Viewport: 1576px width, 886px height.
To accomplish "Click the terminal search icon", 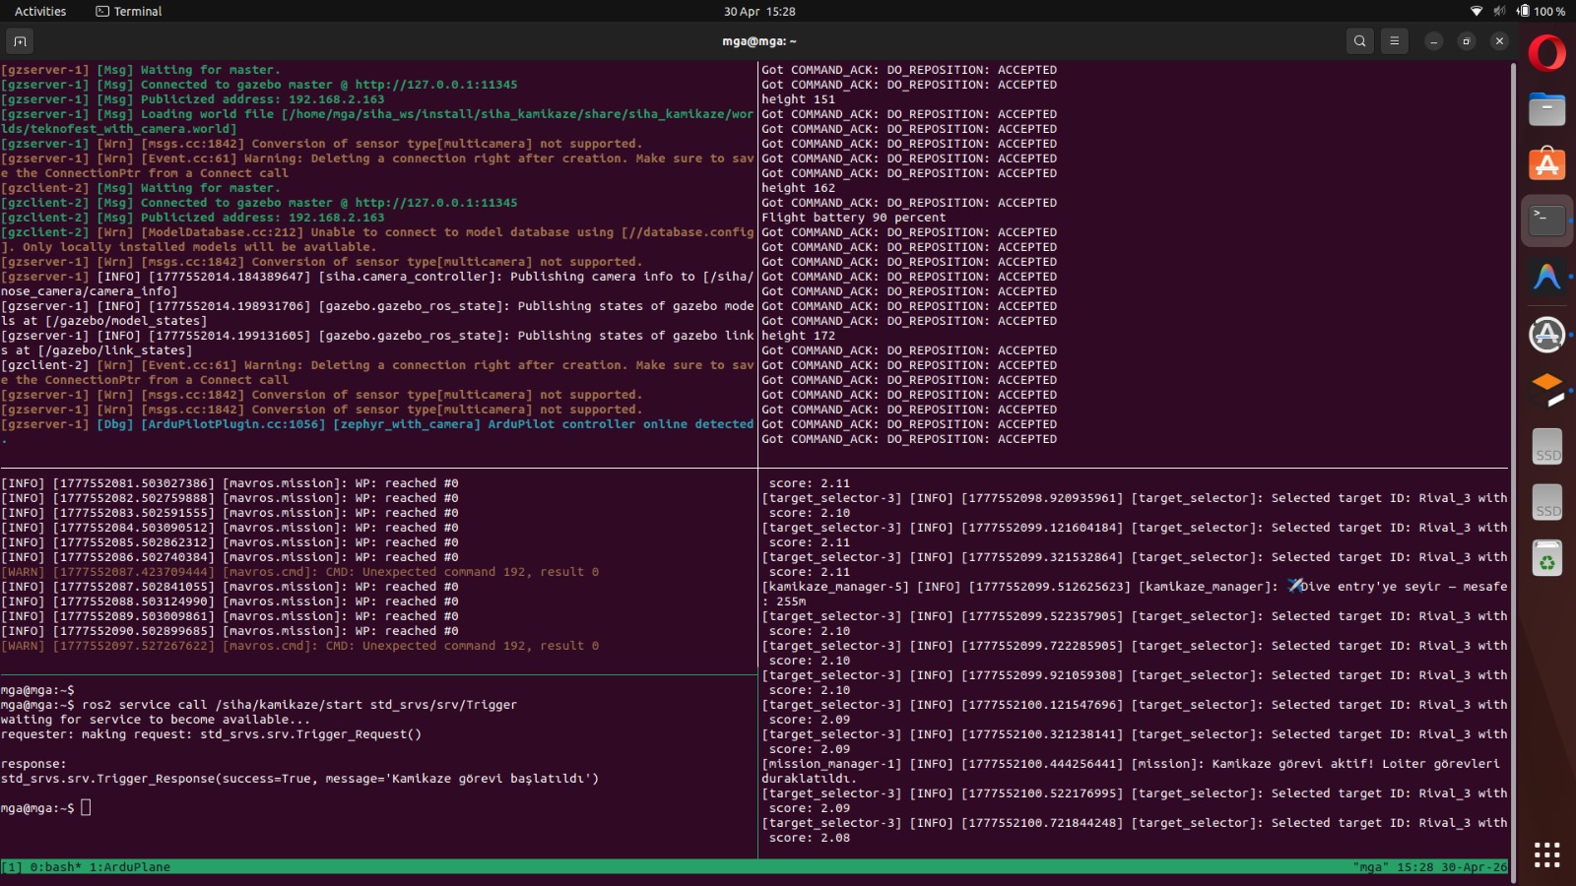I will [x=1359, y=41].
